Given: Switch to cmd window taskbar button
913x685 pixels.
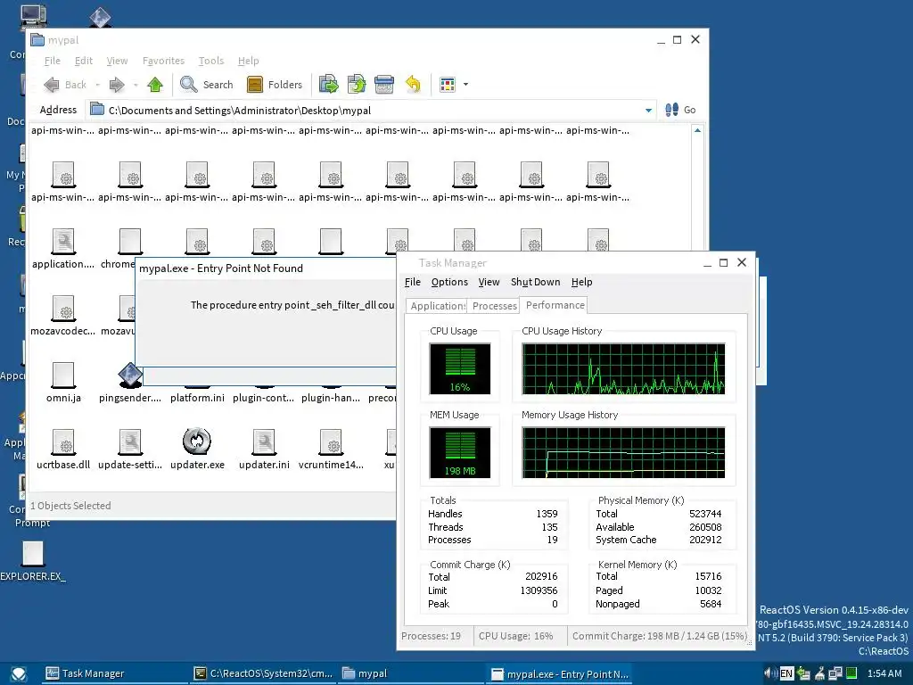Looking at the screenshot, I should pos(263,673).
